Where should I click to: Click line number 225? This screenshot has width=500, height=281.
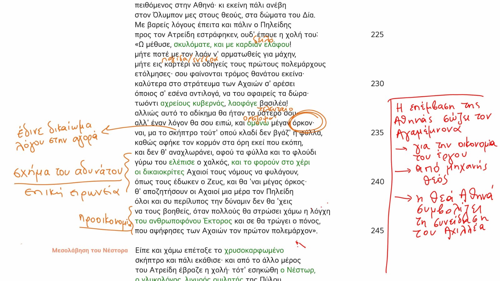pyautogui.click(x=377, y=35)
